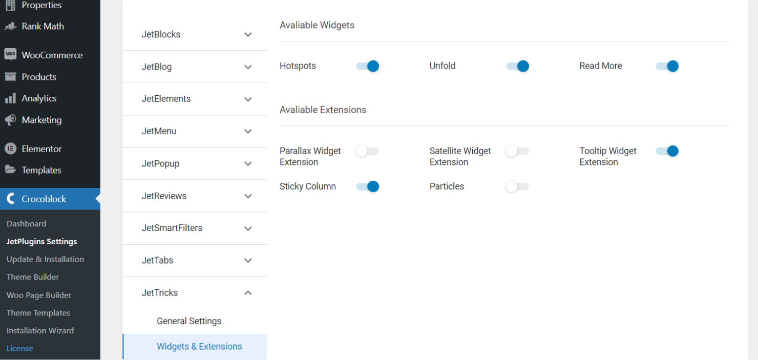Disable the Hotspots widget toggle

pyautogui.click(x=368, y=66)
